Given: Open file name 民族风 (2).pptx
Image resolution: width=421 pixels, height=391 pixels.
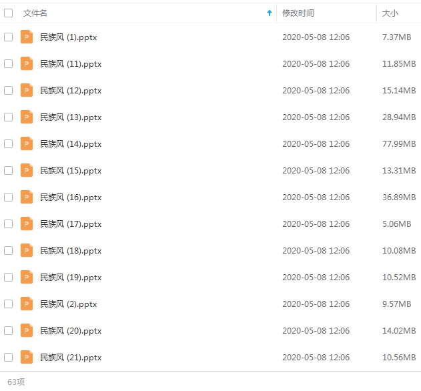Looking at the screenshot, I should [x=69, y=304].
